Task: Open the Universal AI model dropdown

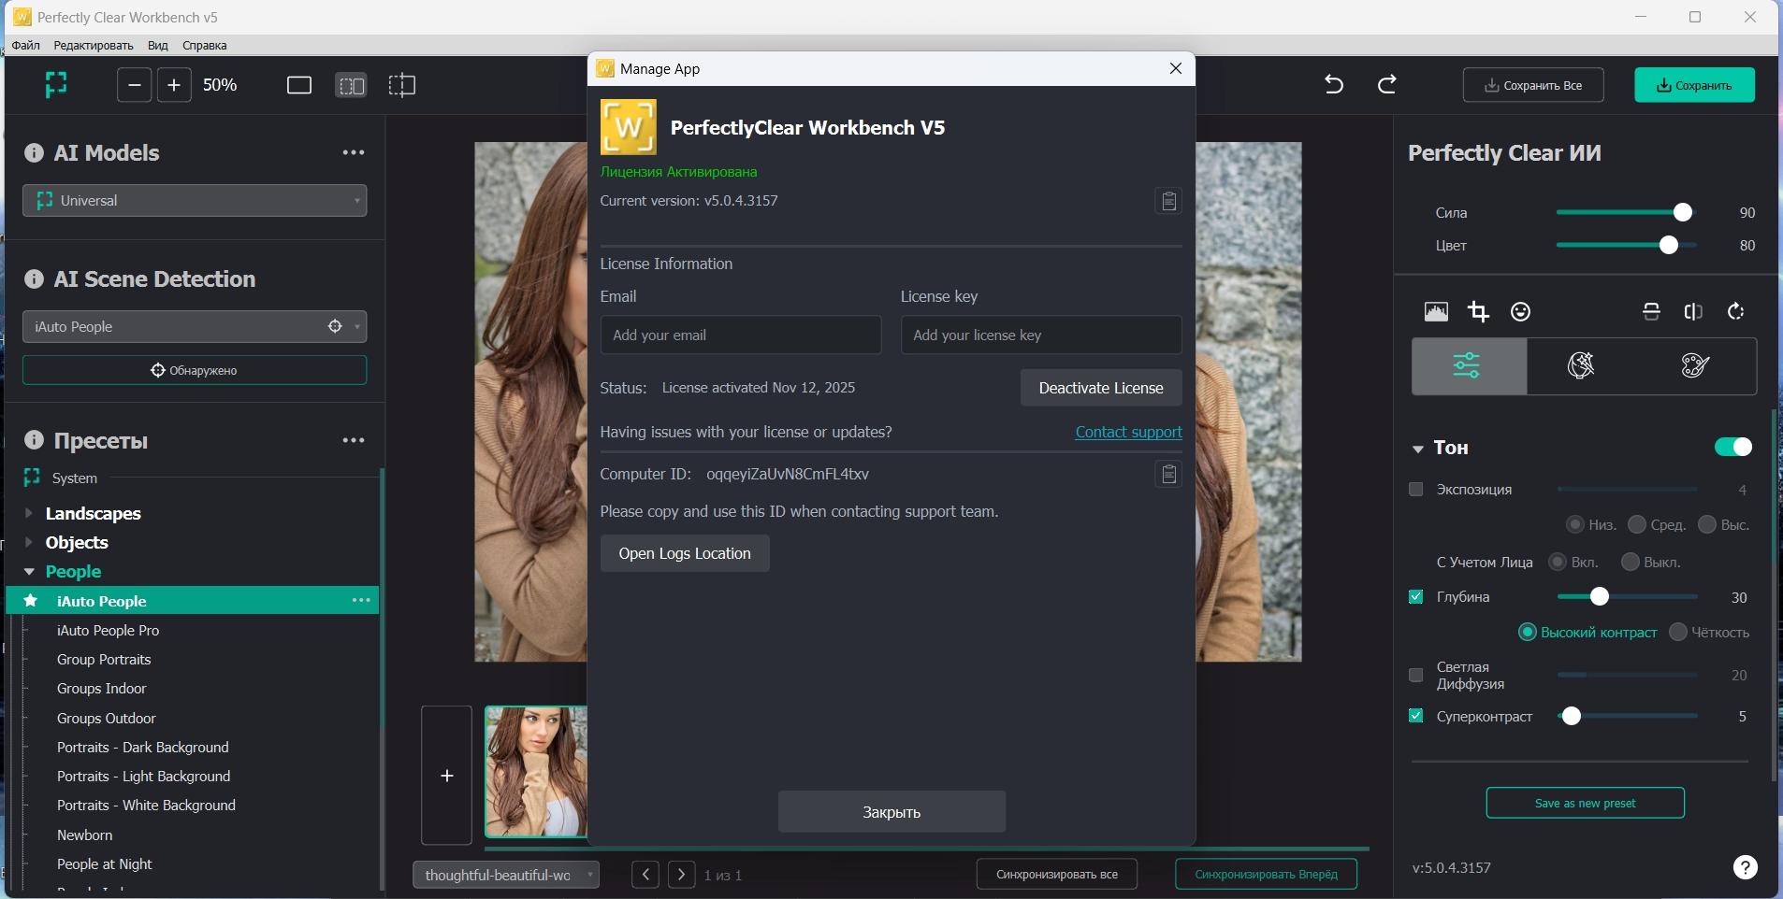Action: [195, 201]
